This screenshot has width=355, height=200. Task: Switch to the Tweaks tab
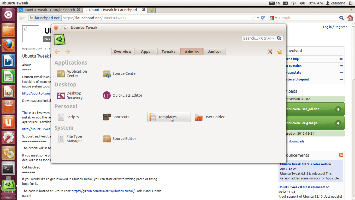point(168,52)
